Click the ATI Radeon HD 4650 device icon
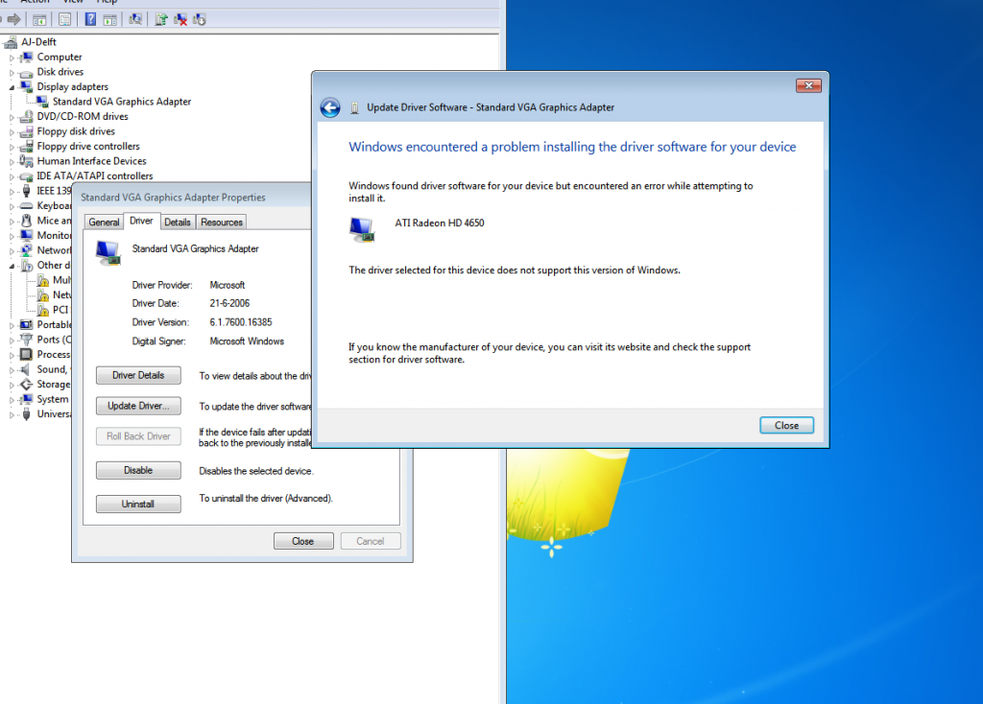 (362, 229)
